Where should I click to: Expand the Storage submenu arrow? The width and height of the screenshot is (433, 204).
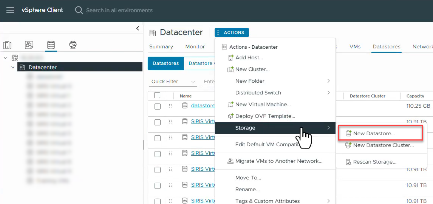(329, 128)
